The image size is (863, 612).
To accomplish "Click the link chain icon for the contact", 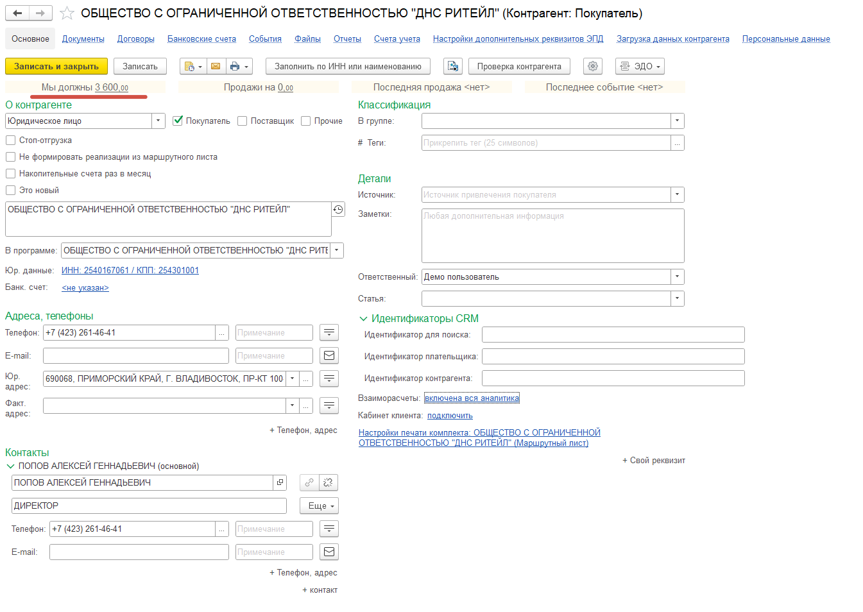I will (x=309, y=482).
